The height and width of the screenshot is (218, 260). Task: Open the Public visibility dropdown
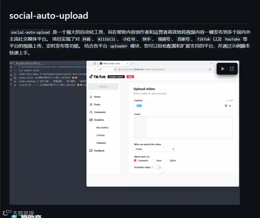pos(155,149)
